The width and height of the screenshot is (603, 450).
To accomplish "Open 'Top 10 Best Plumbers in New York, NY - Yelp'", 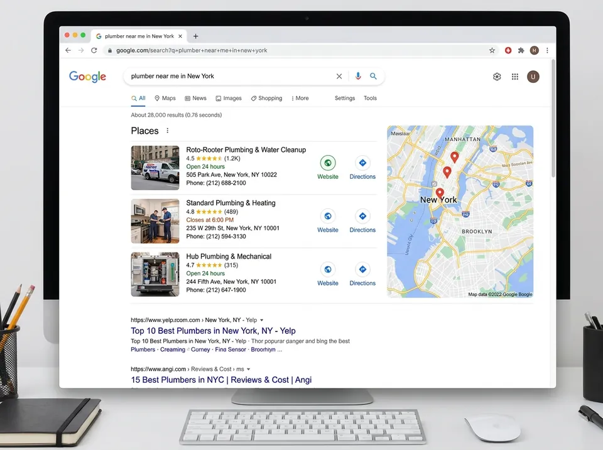I will point(213,331).
